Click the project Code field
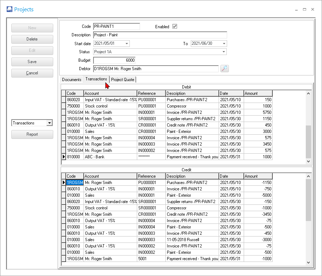322x276 pixels. pos(116,26)
